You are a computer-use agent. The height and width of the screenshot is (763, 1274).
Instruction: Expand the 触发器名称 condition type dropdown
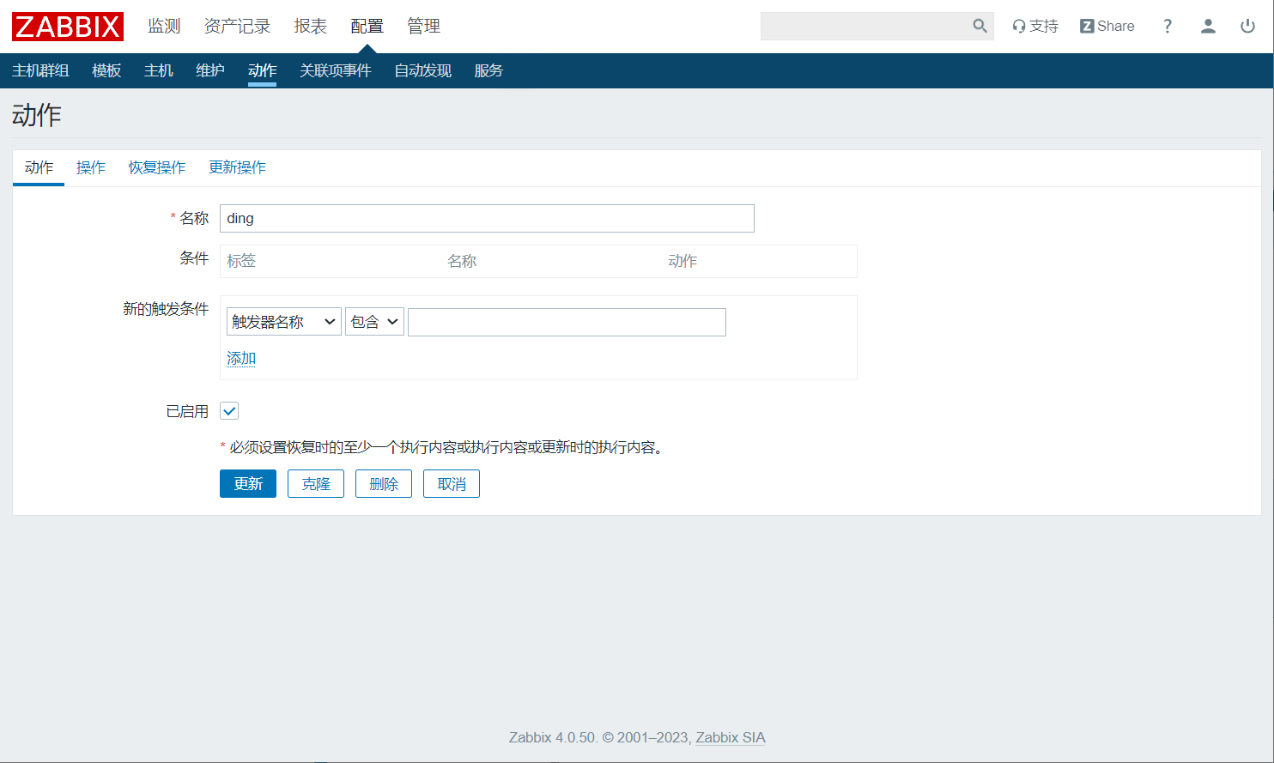(283, 322)
